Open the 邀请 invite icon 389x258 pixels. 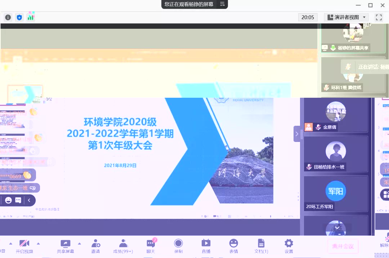[x=95, y=246]
